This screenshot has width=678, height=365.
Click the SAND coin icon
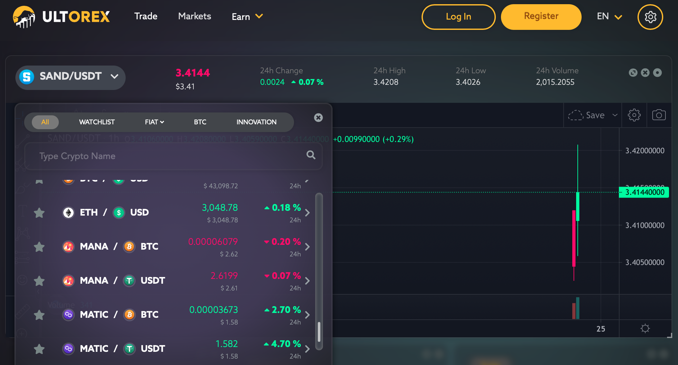click(27, 77)
